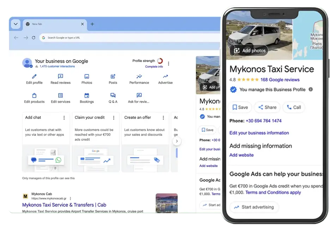The height and width of the screenshot is (229, 335).
Task: Open Edit services list icon
Action: [60, 95]
